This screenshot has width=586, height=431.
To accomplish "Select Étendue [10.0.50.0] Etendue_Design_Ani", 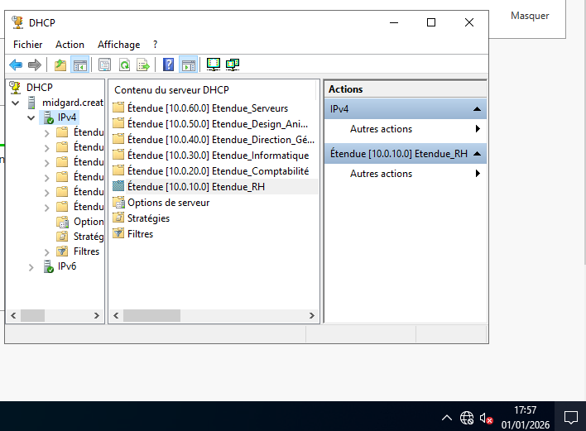I will (218, 123).
